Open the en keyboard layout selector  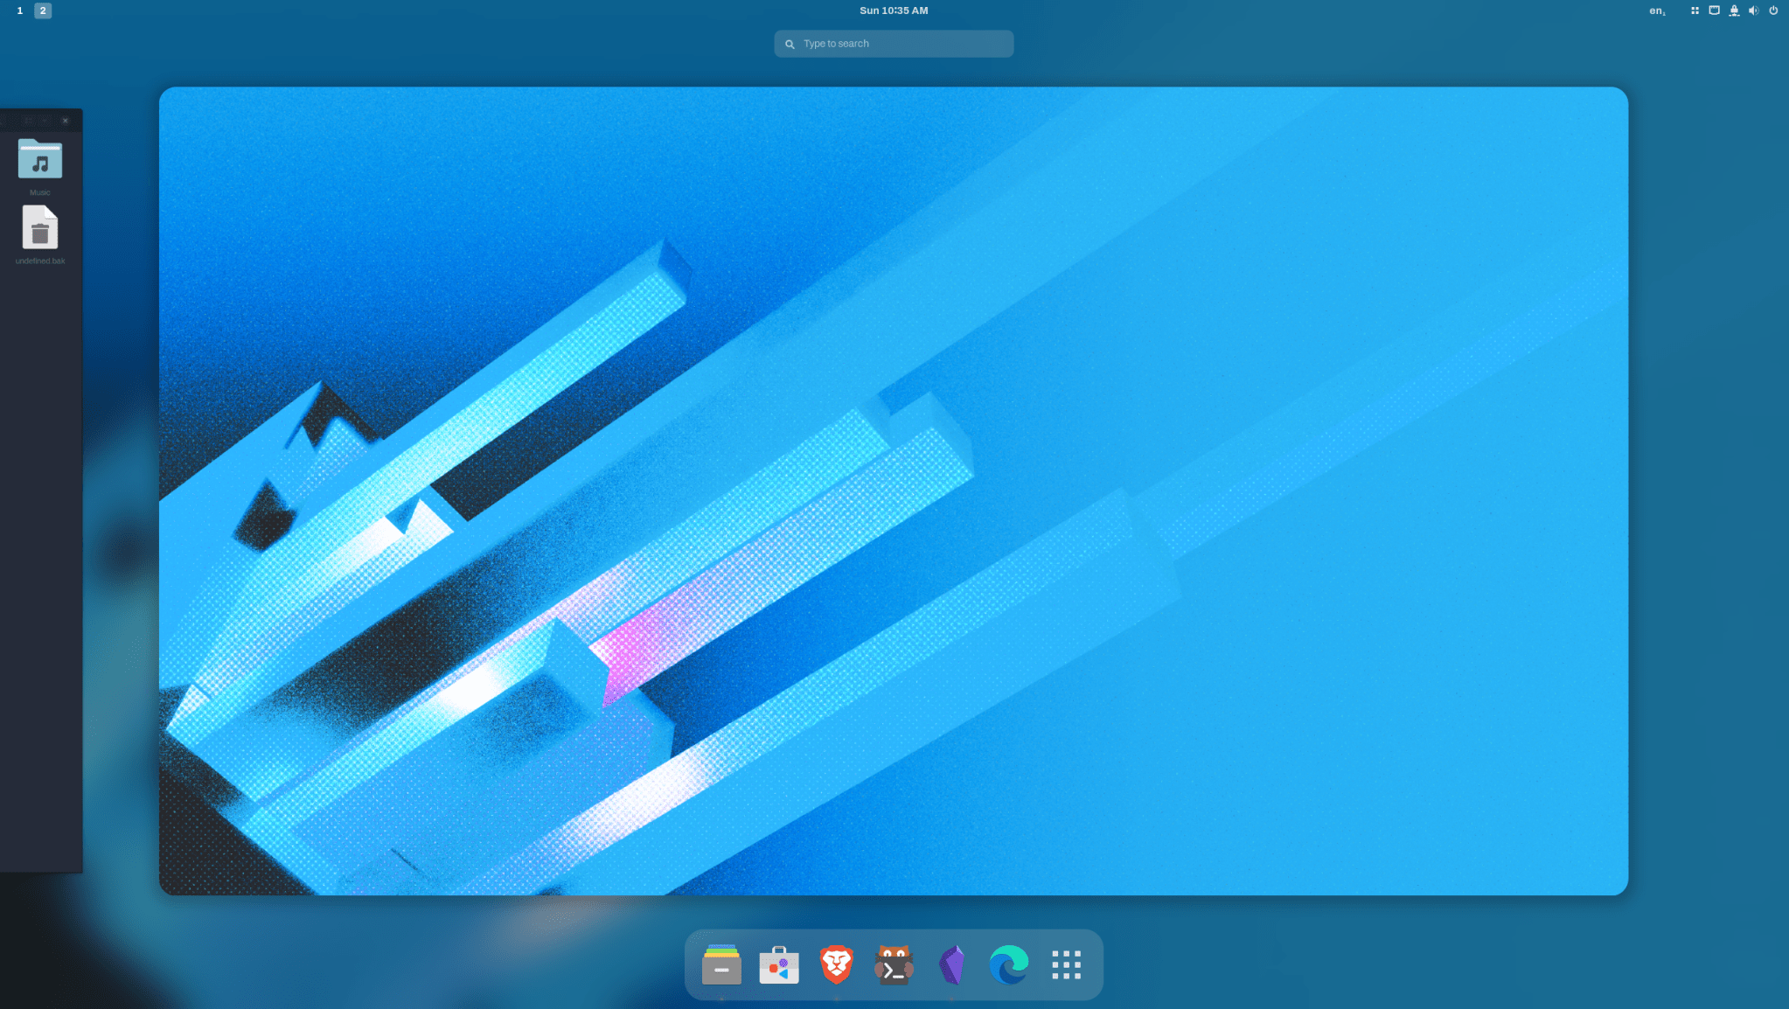(x=1655, y=10)
